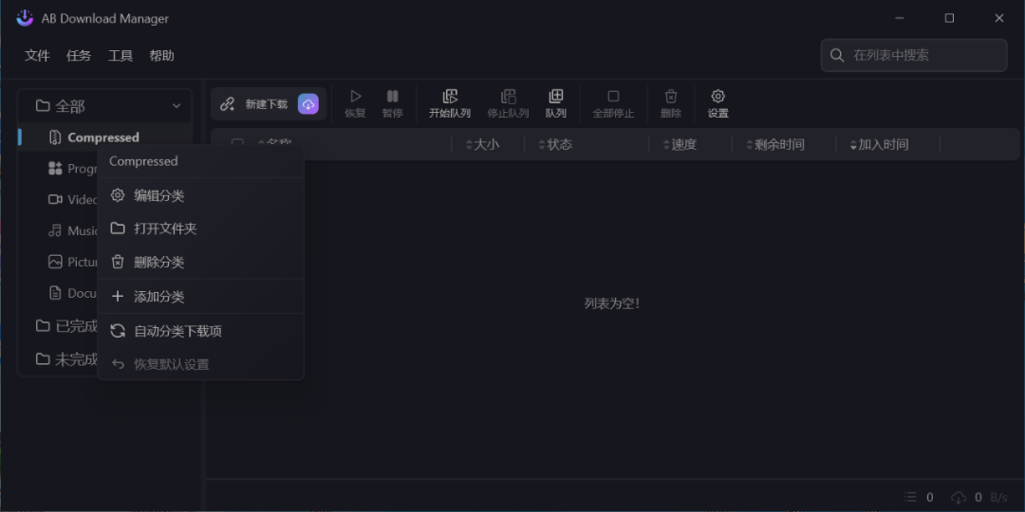Choose 打开文件夹 from context menu
This screenshot has width=1025, height=512.
click(200, 229)
